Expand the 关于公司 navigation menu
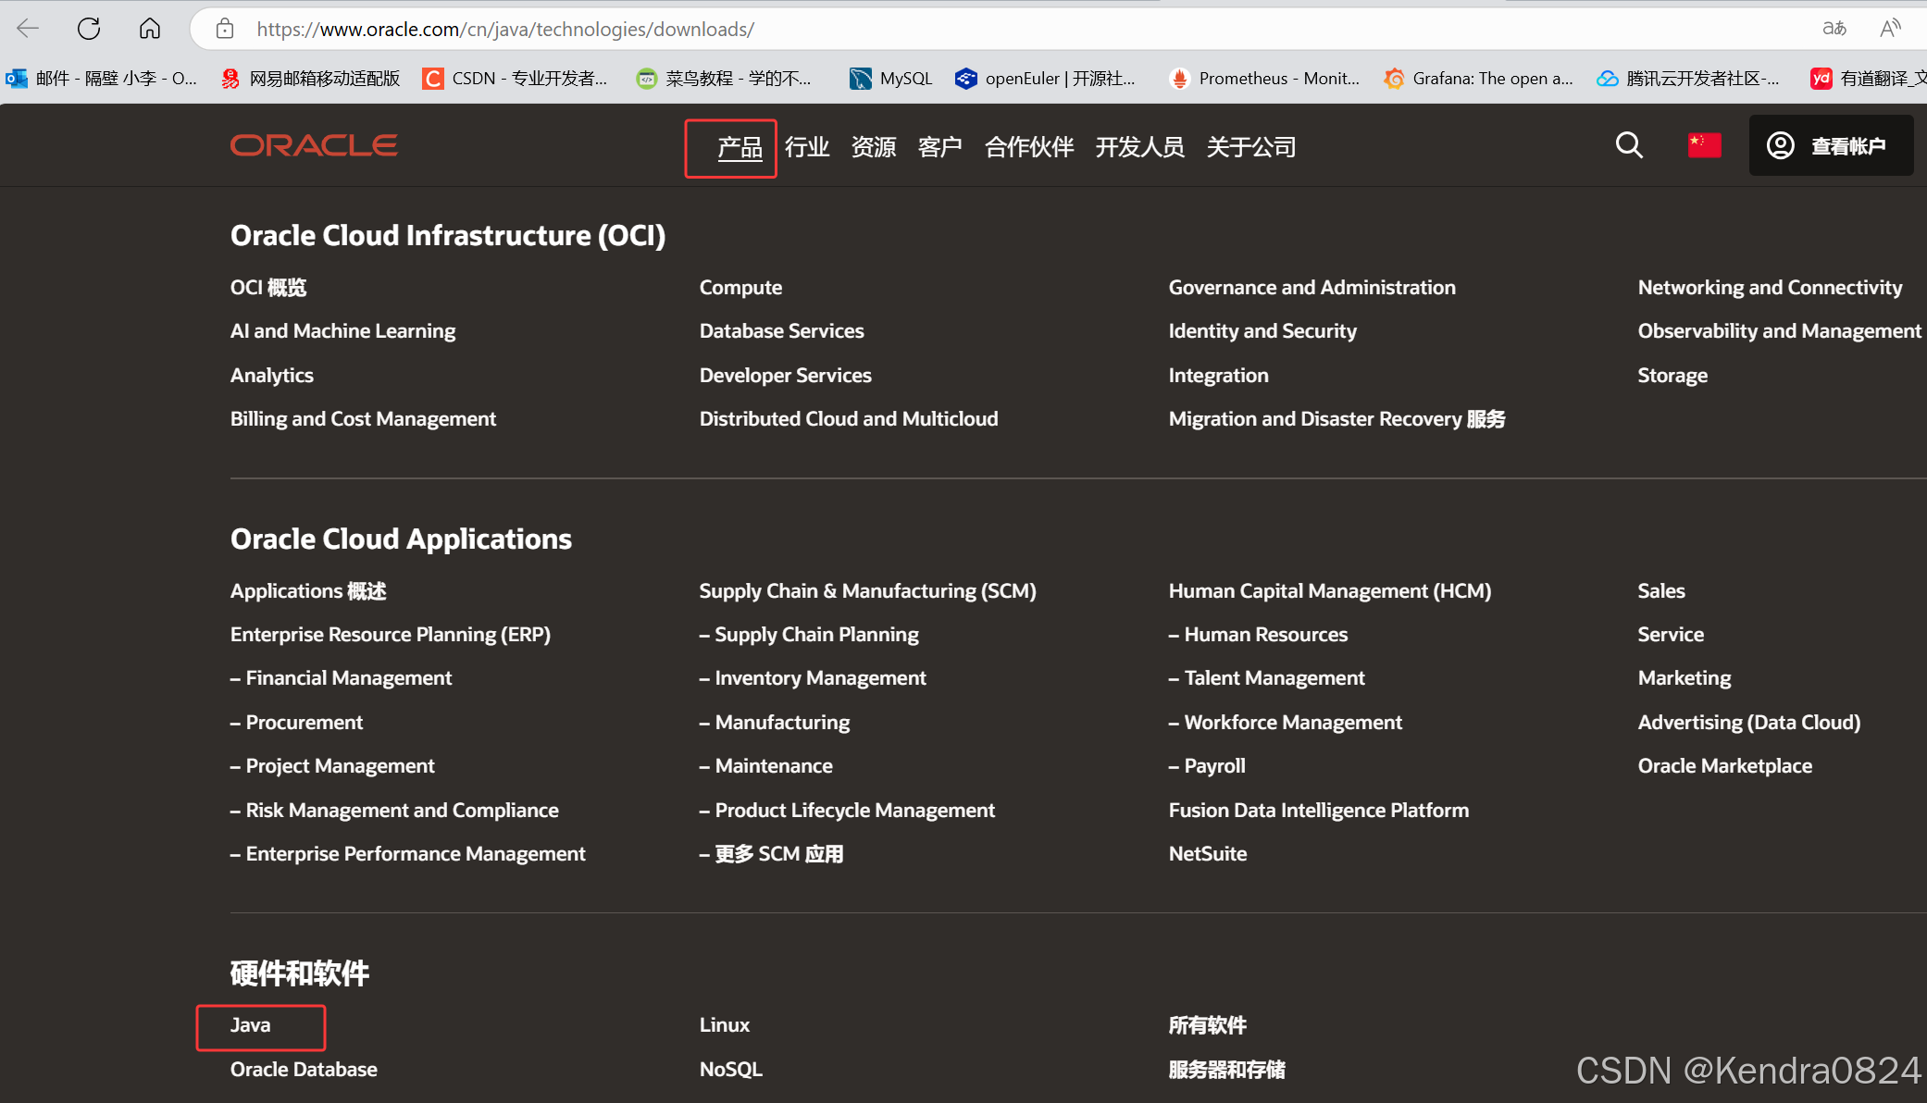 tap(1250, 147)
